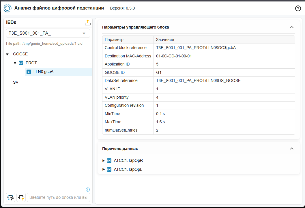This screenshot has height=208, width=305.
Task: Click the upload file icon in IEDs panel
Action: click(x=88, y=23)
